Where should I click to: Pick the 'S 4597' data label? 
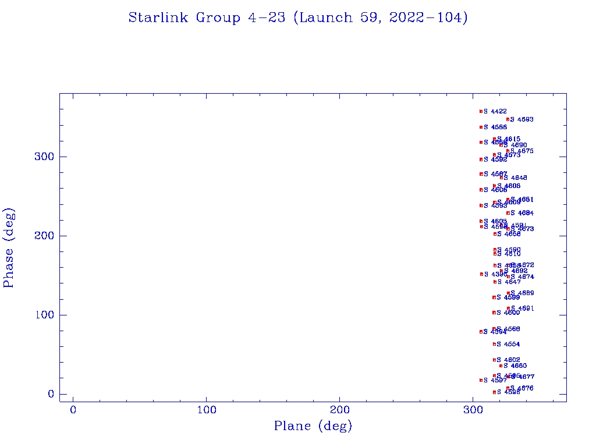(x=495, y=380)
